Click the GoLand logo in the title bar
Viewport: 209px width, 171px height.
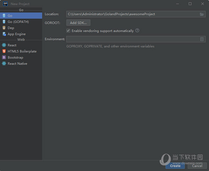(5, 4)
